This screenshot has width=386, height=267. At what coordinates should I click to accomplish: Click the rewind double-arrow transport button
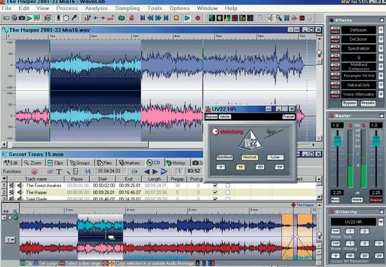click(150, 18)
